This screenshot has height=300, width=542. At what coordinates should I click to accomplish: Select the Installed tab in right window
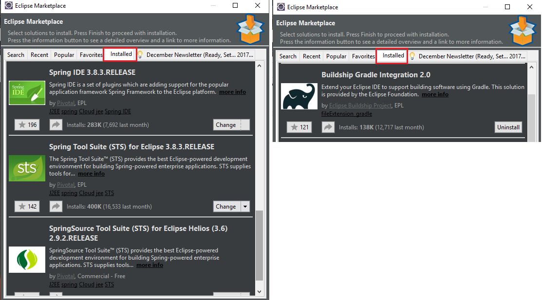click(x=393, y=55)
